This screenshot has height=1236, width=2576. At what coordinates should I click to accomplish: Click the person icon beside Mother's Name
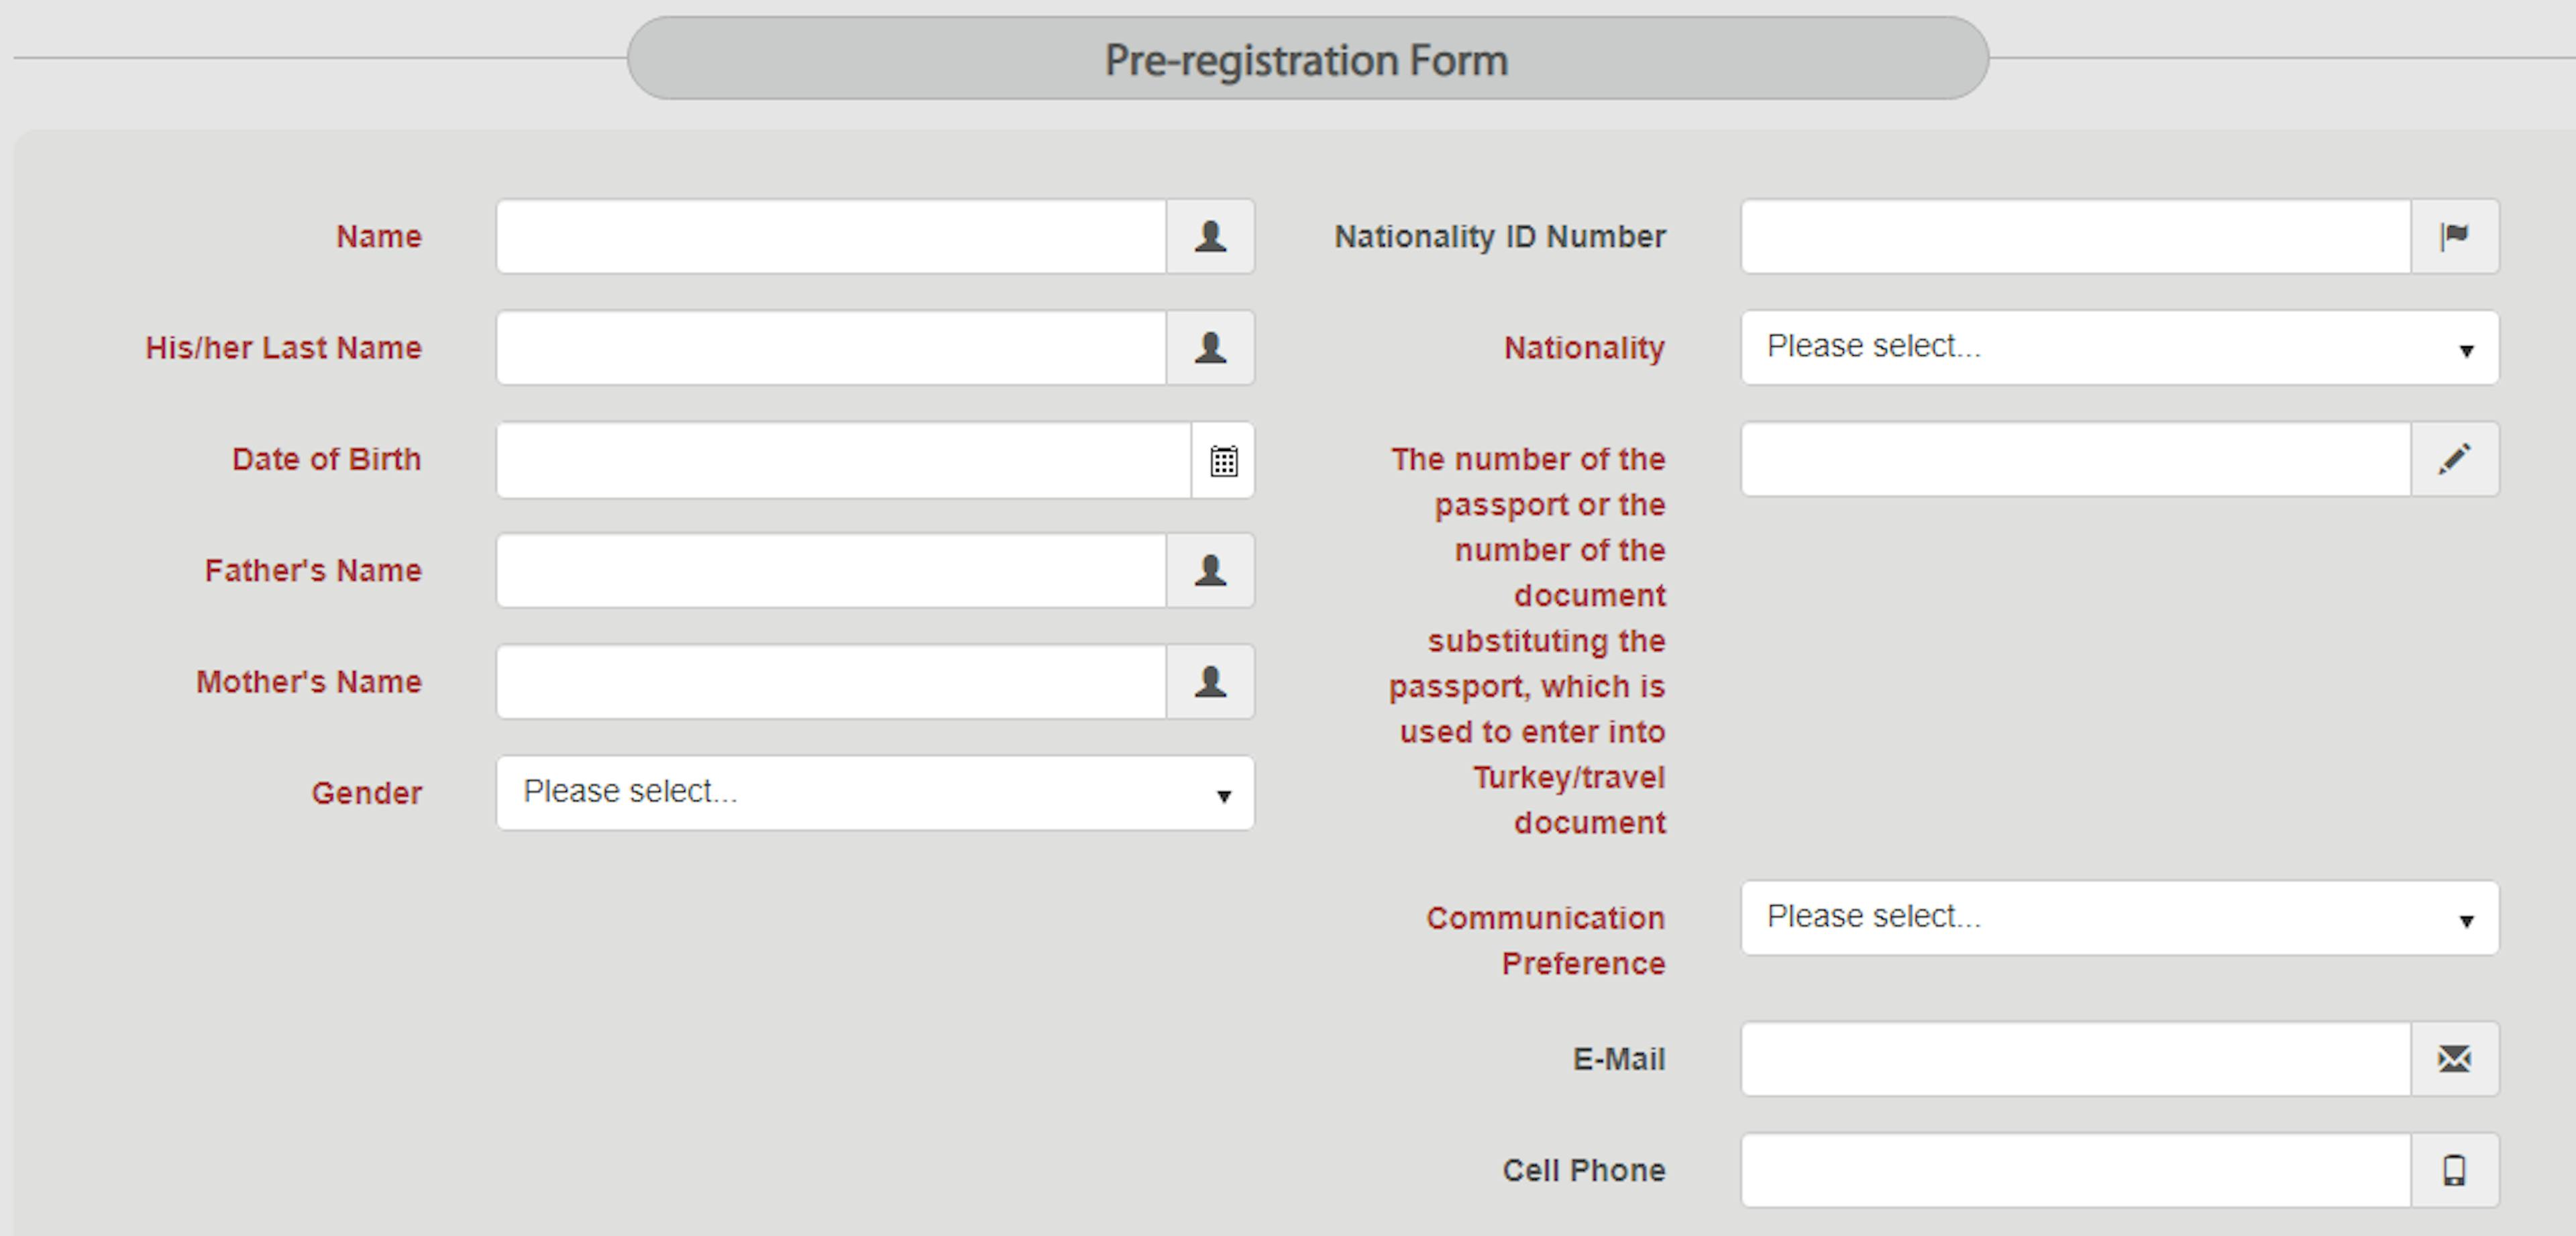tap(1210, 682)
